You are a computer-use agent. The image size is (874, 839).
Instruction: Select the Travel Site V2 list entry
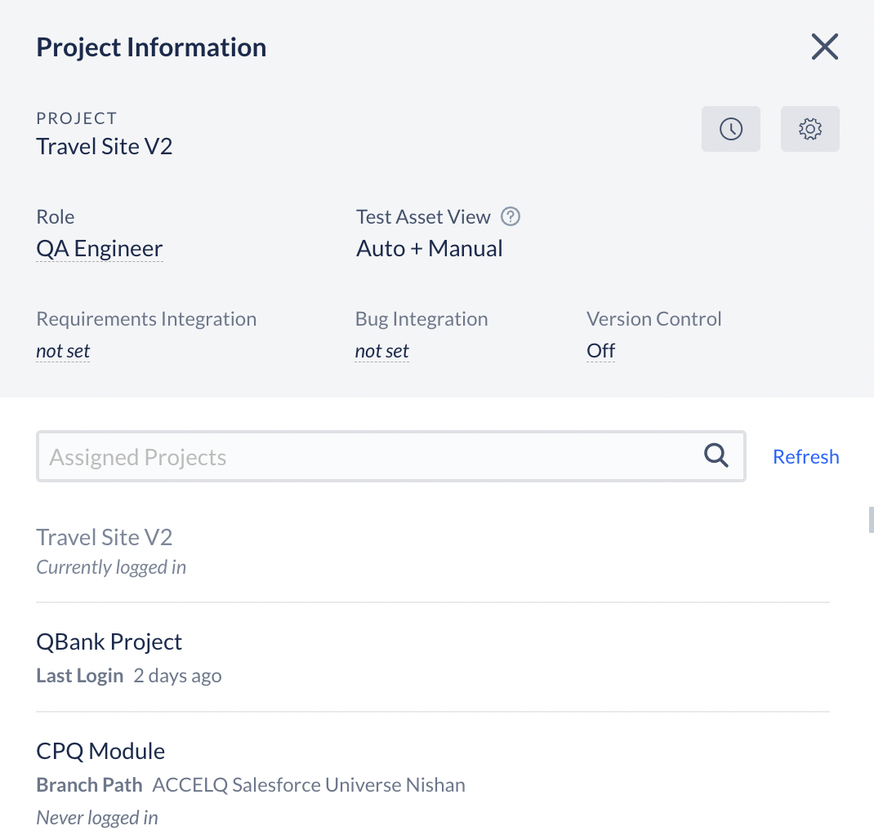tap(104, 537)
